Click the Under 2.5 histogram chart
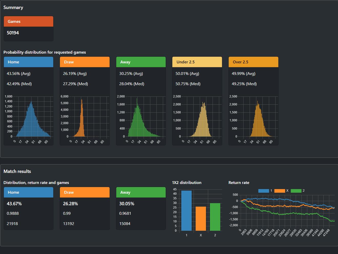Image resolution: width=338 pixels, height=254 pixels. pyautogui.click(x=197, y=120)
